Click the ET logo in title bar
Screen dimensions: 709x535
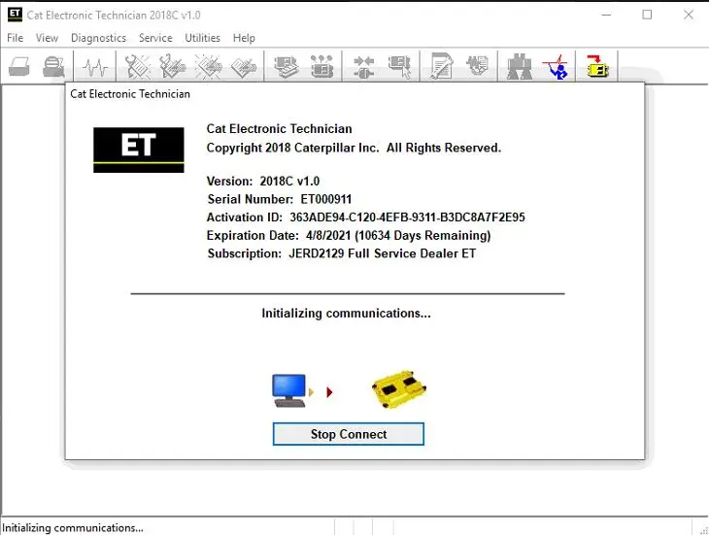pos(15,15)
